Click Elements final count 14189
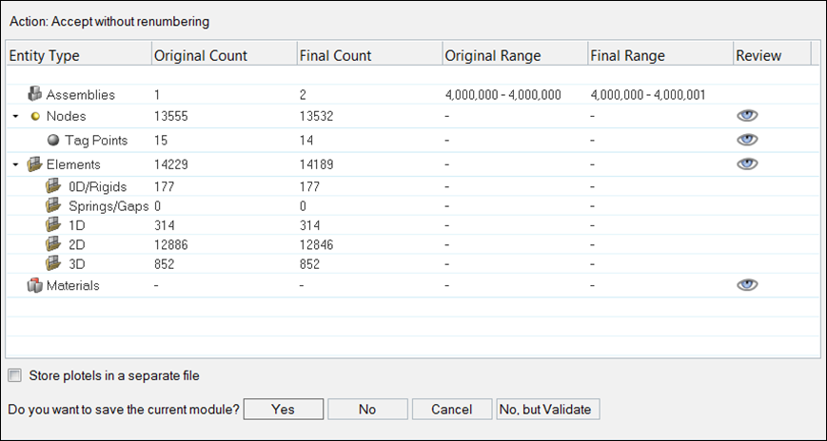 [317, 164]
